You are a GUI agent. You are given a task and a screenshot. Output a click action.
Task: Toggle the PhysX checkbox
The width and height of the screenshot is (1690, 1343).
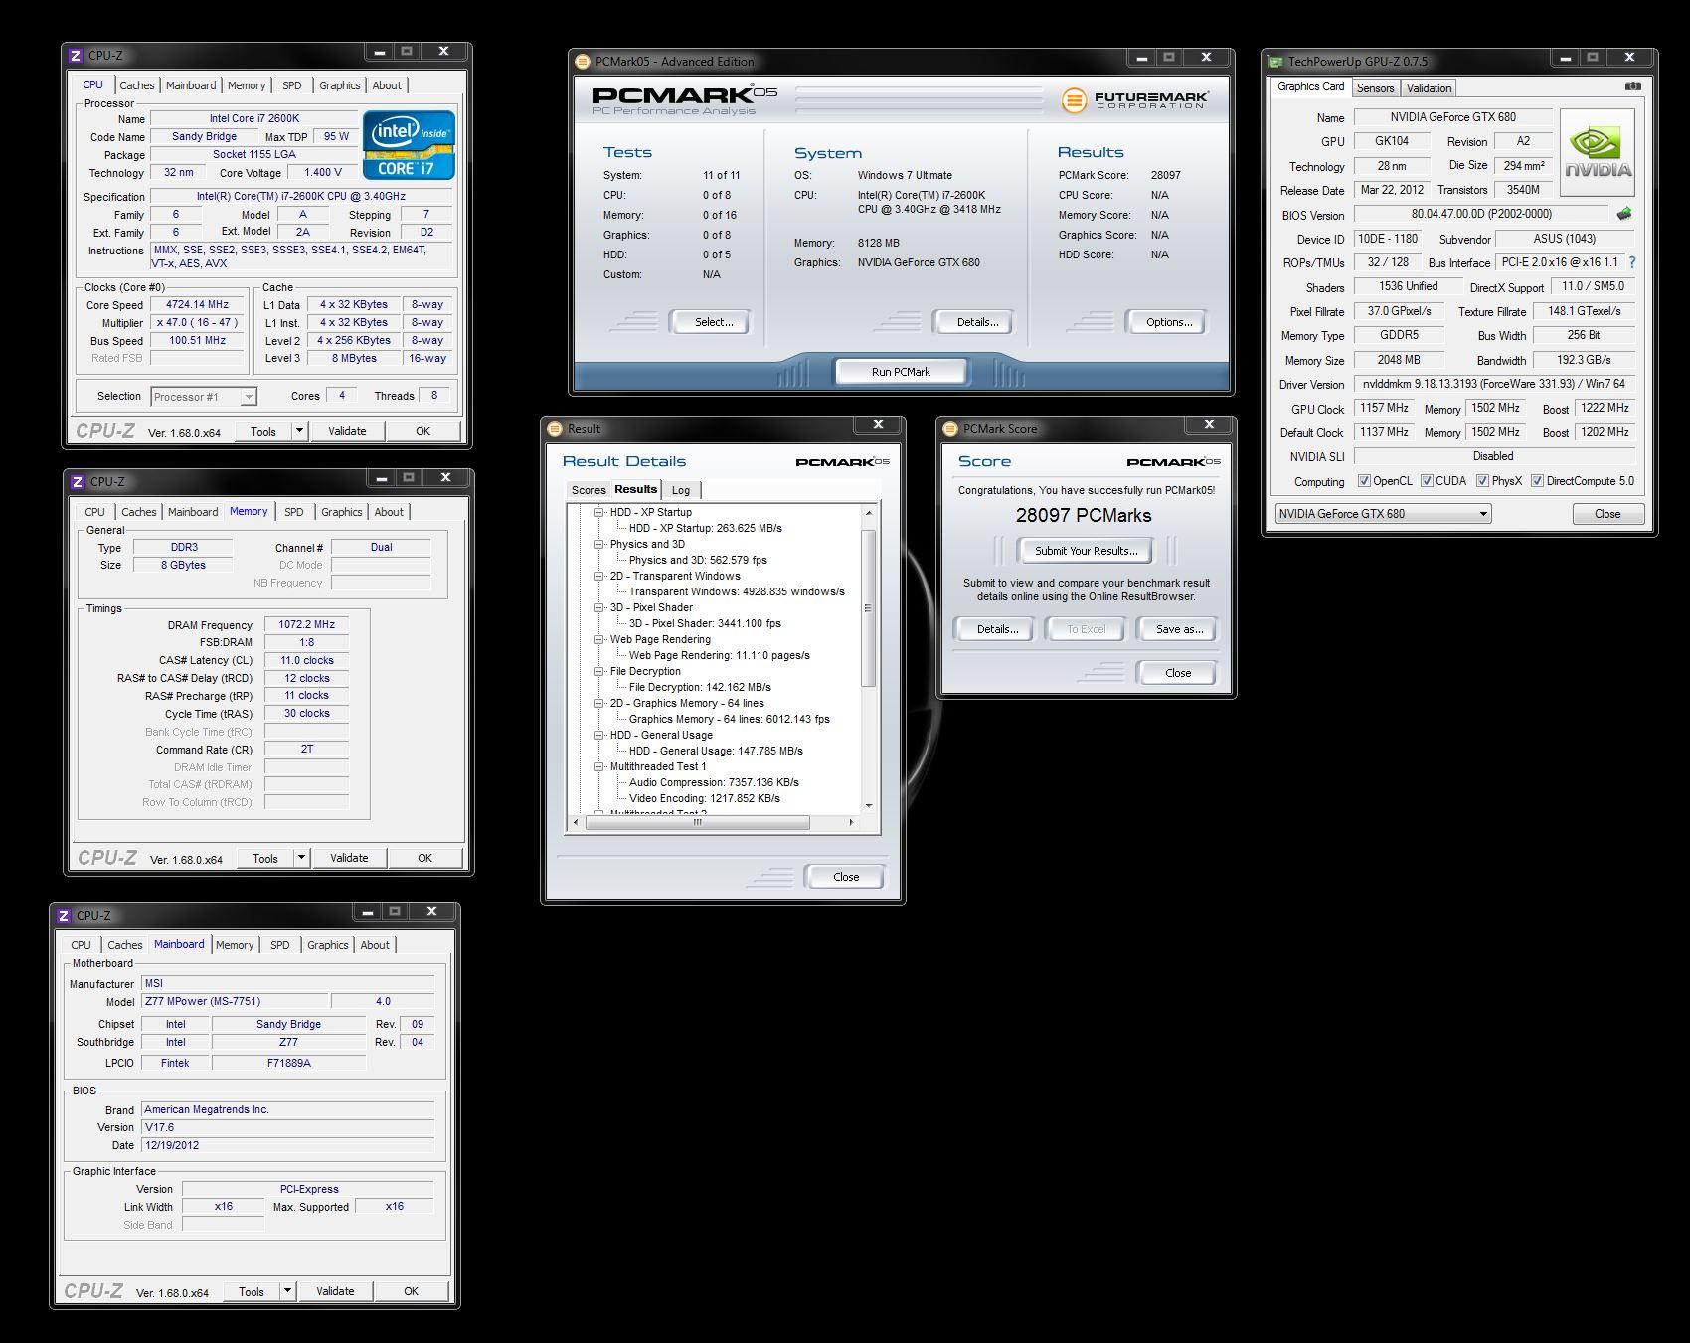click(x=1482, y=481)
